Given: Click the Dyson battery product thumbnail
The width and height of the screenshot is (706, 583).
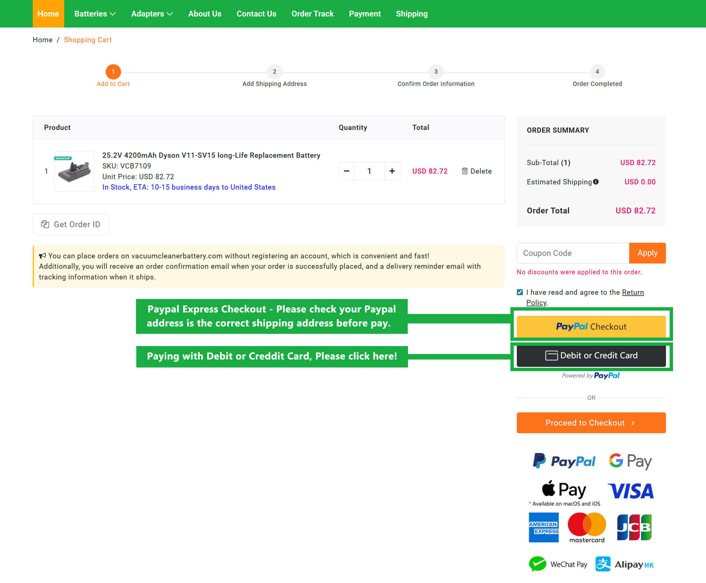Looking at the screenshot, I should click(x=74, y=171).
